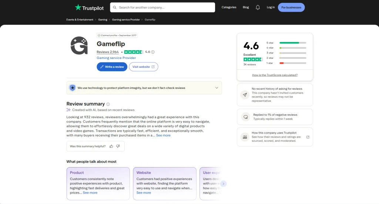The width and height of the screenshot is (379, 204).
Task: Click Log in
Action: click(x=271, y=7)
